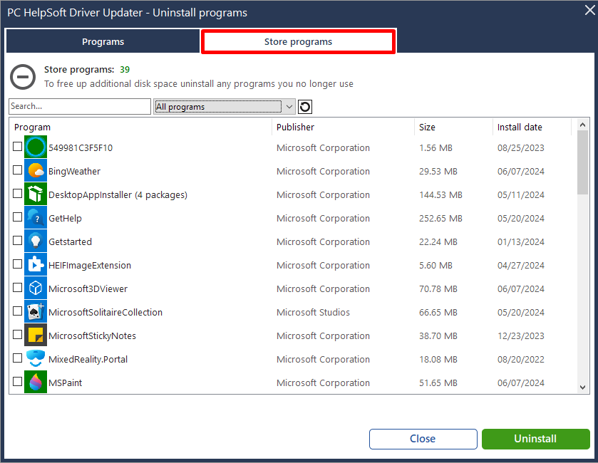This screenshot has height=463, width=598.
Task: Focus the Search input field
Action: pyautogui.click(x=80, y=107)
